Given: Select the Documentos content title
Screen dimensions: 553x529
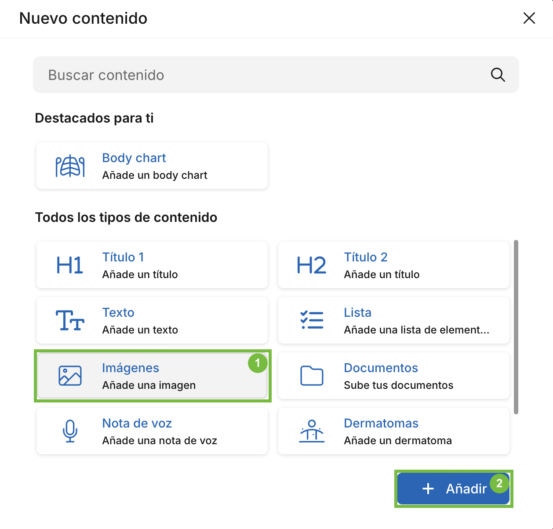Looking at the screenshot, I should point(381,368).
